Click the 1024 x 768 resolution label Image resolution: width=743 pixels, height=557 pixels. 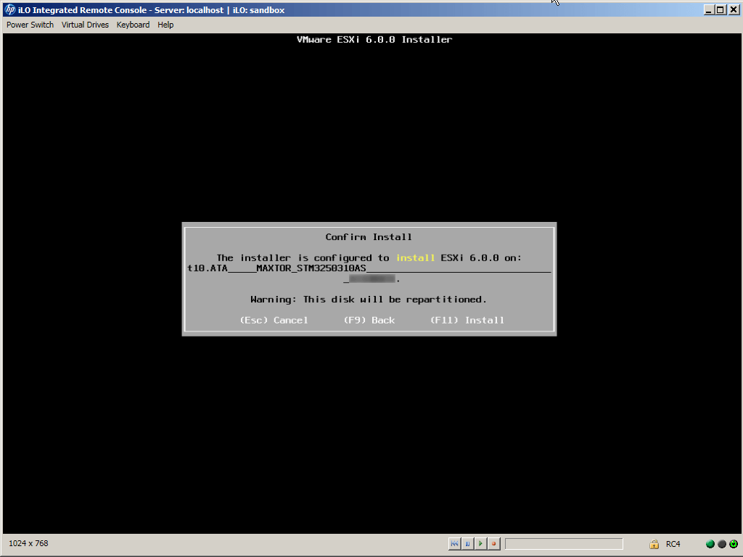(29, 543)
